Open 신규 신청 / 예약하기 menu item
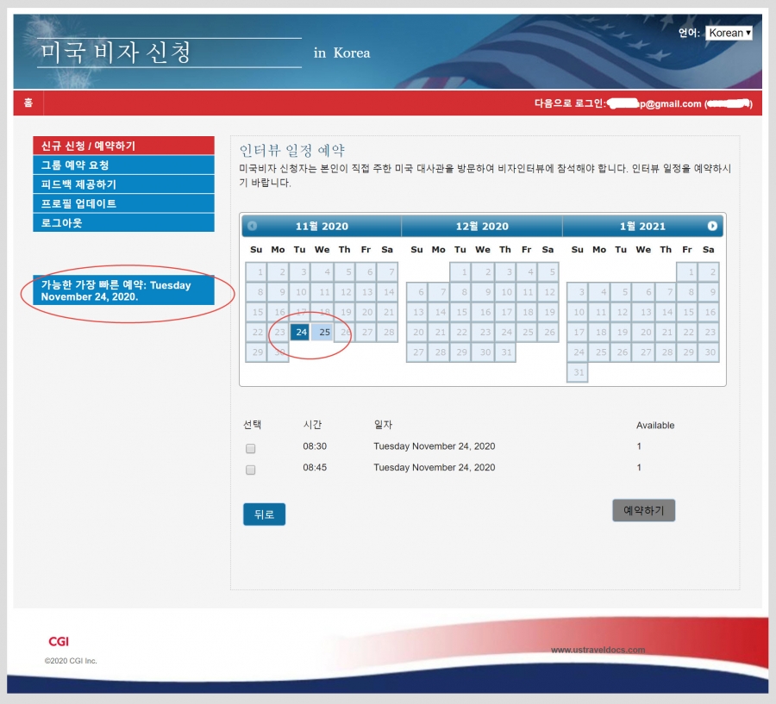776x704 pixels. click(x=123, y=146)
